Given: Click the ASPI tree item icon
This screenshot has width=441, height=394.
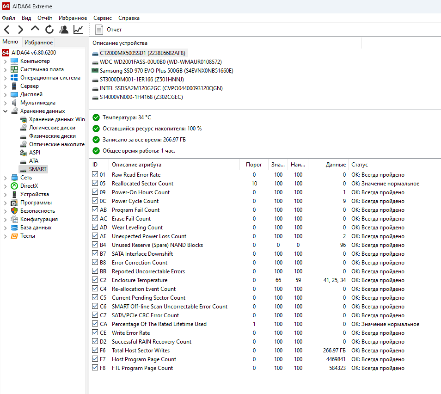Looking at the screenshot, I should pos(23,153).
